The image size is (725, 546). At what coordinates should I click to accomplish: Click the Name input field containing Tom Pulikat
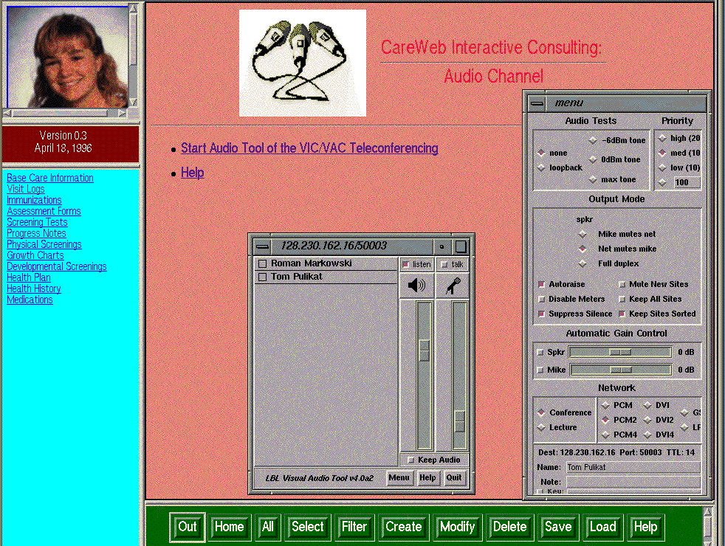pos(633,468)
